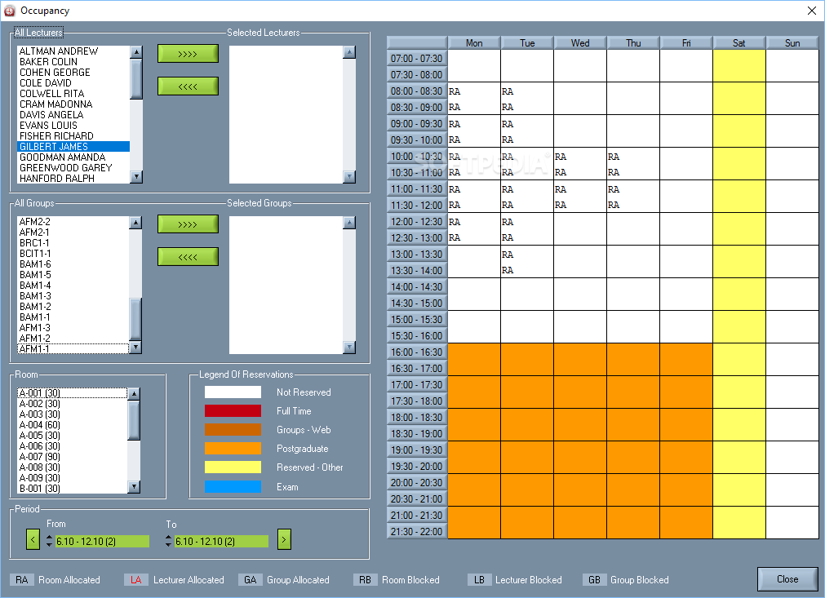Select group BCIT1-1
The width and height of the screenshot is (825, 598).
[73, 254]
